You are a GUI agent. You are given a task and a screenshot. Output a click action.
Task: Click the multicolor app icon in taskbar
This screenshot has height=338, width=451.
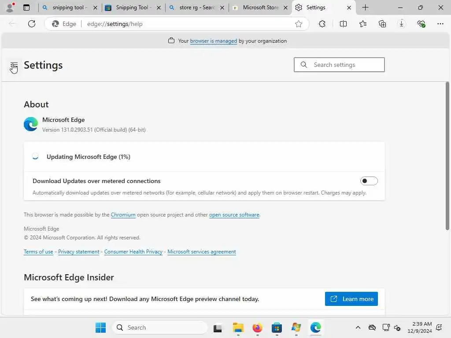pyautogui.click(x=296, y=327)
